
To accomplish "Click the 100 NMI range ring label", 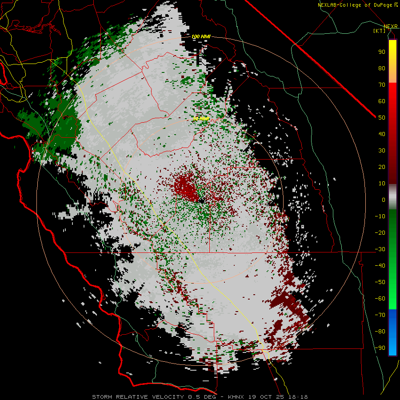I will click(x=201, y=37).
